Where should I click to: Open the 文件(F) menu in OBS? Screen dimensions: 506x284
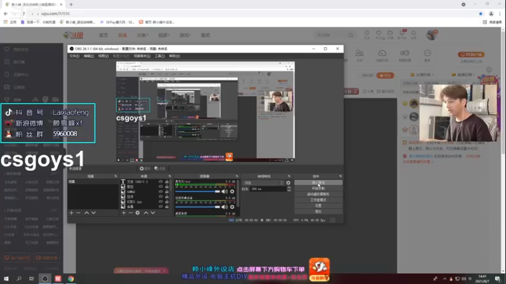tap(74, 56)
